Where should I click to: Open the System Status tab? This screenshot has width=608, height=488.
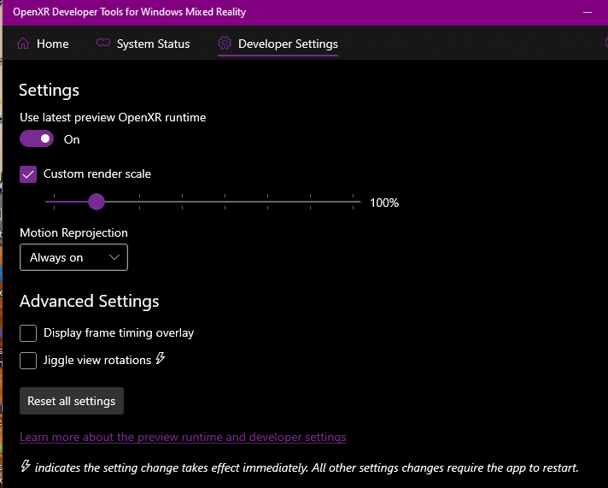[x=153, y=44]
